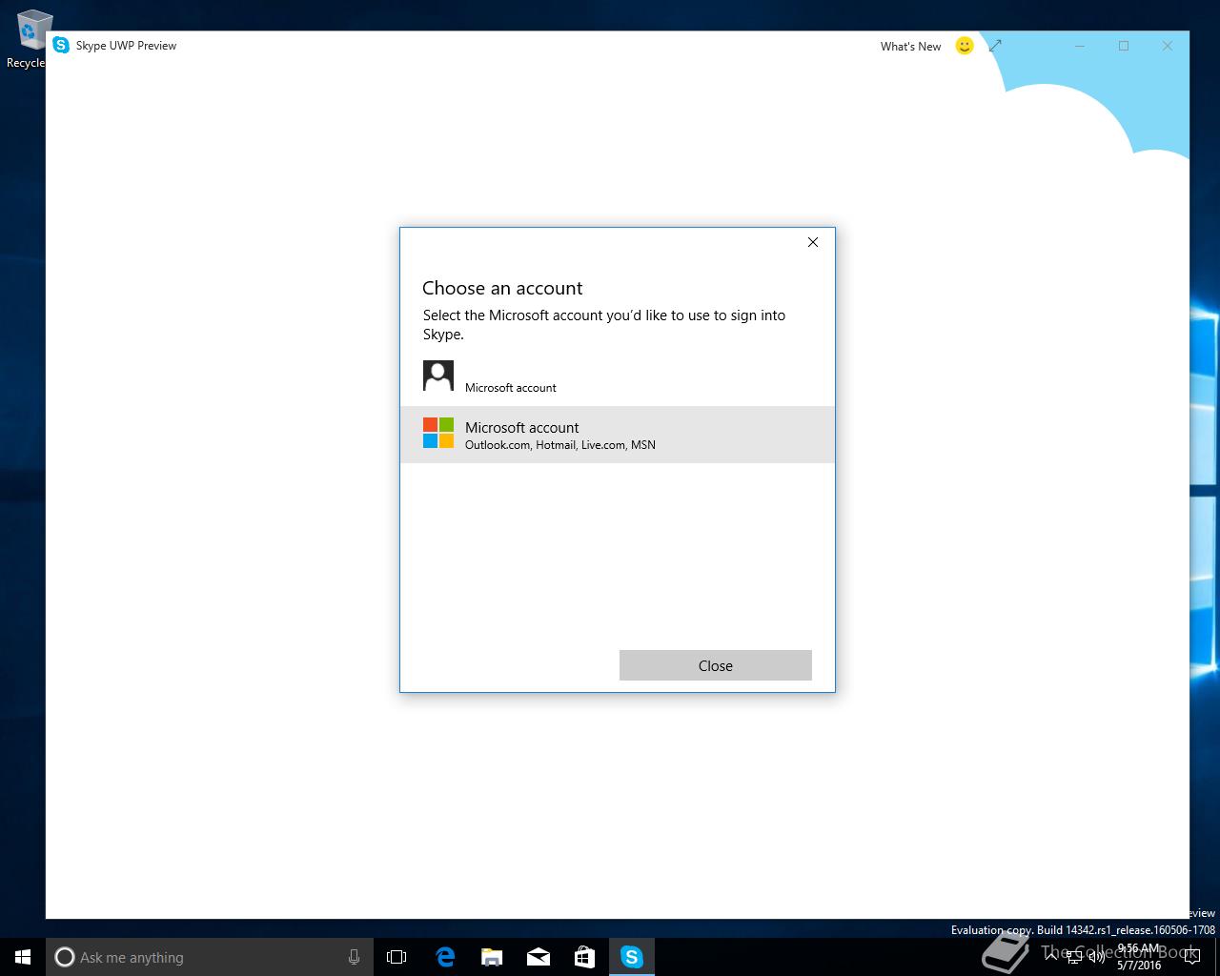The image size is (1220, 976).
Task: Click the Cortana microphone icon
Action: (354, 957)
